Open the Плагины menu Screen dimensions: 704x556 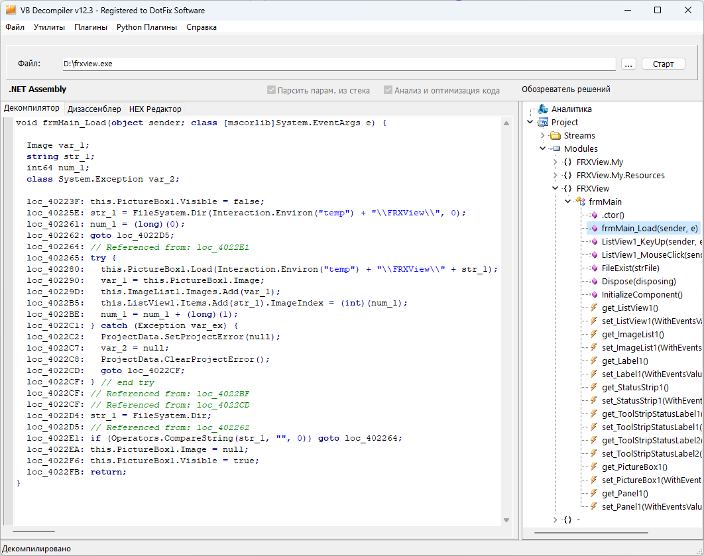91,27
